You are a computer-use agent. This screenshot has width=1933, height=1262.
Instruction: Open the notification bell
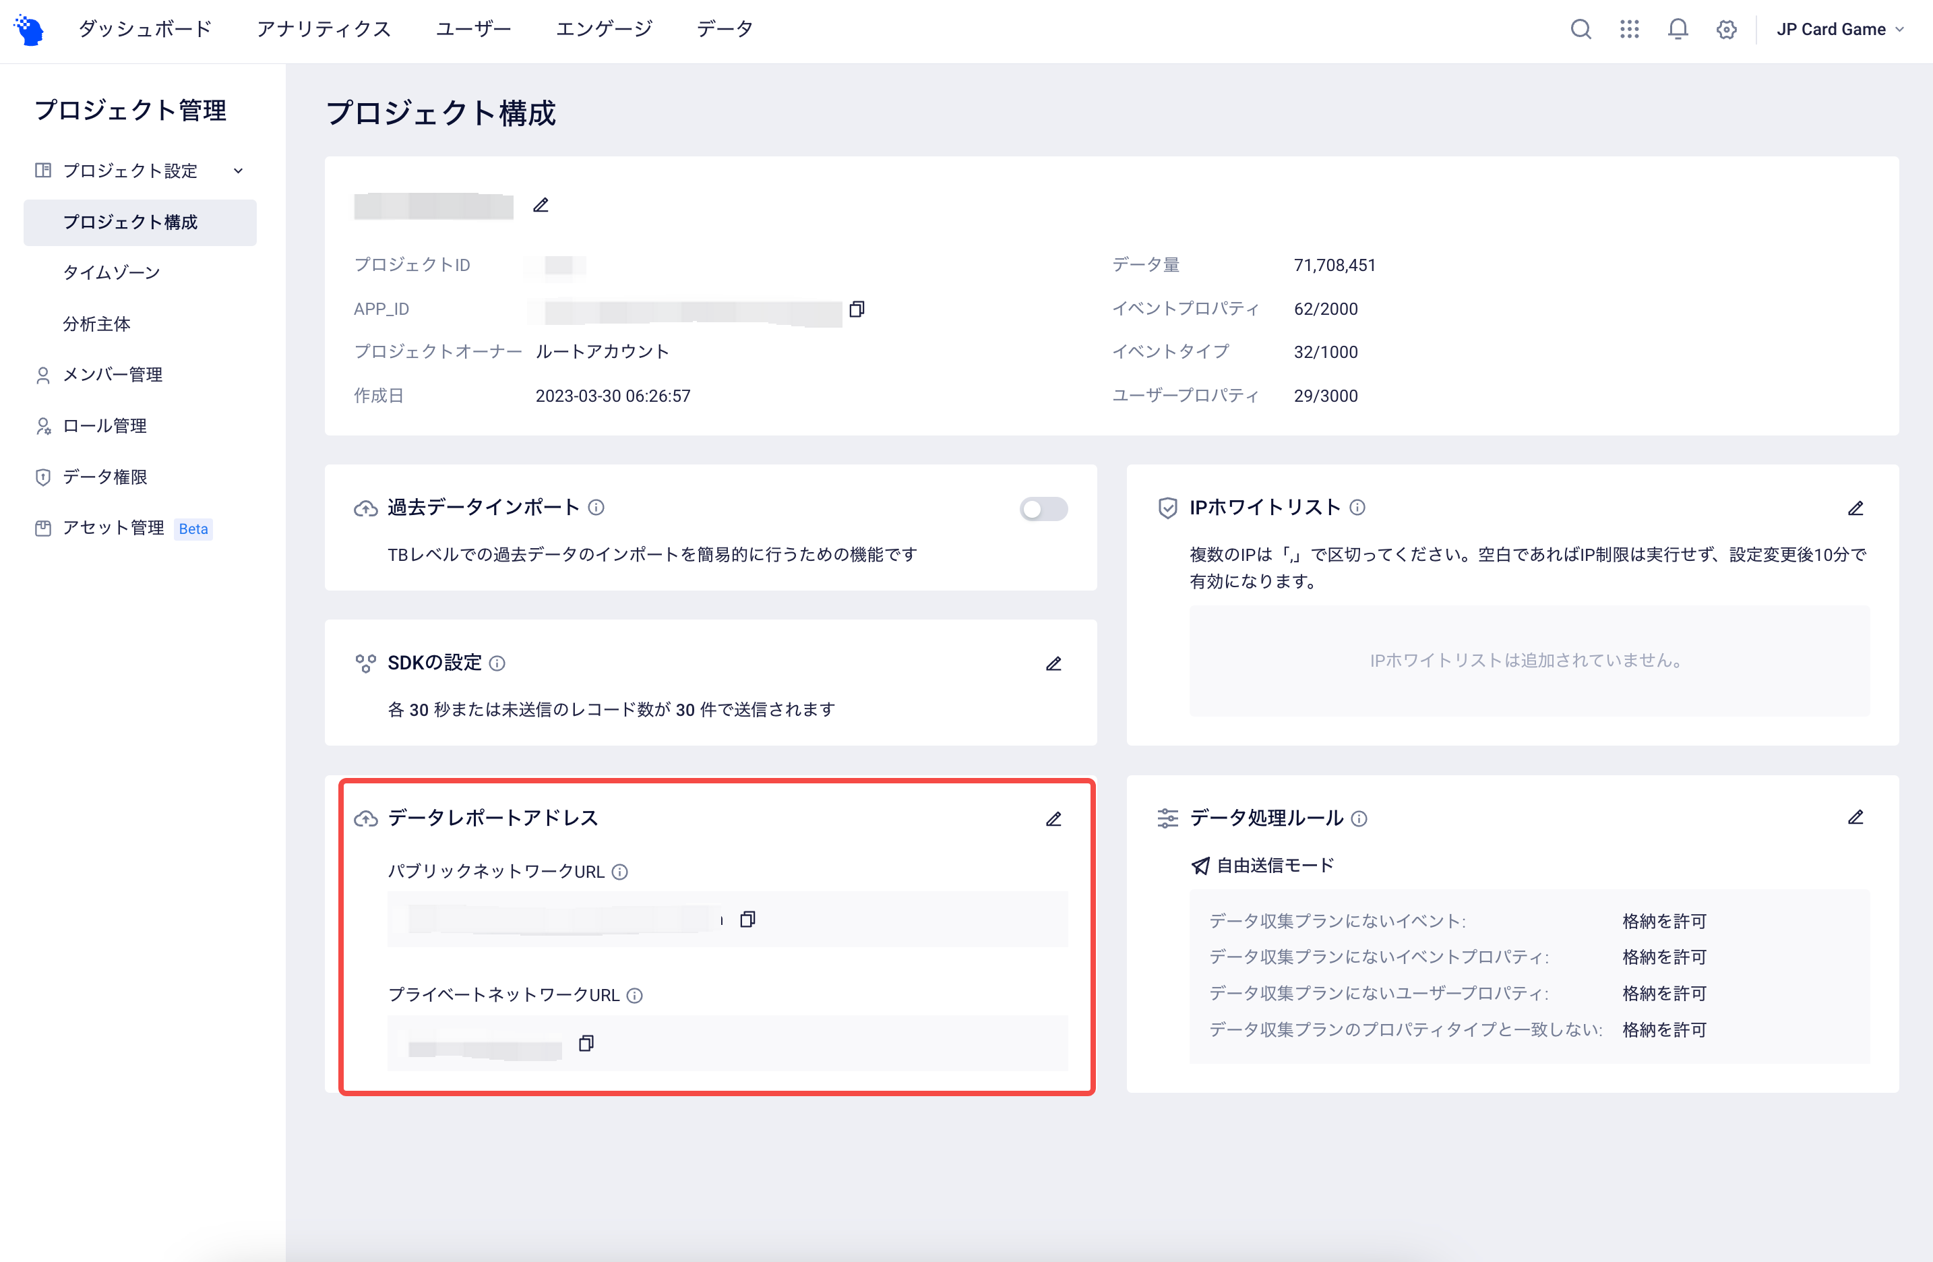coord(1678,29)
